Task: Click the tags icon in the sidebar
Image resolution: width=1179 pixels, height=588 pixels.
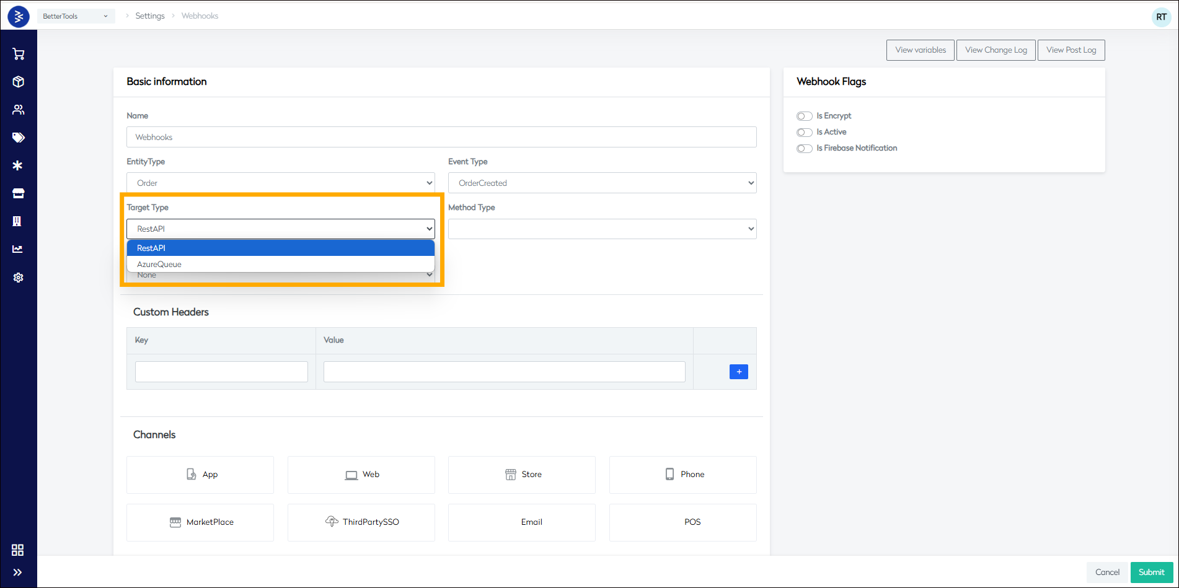Action: pyautogui.click(x=19, y=137)
